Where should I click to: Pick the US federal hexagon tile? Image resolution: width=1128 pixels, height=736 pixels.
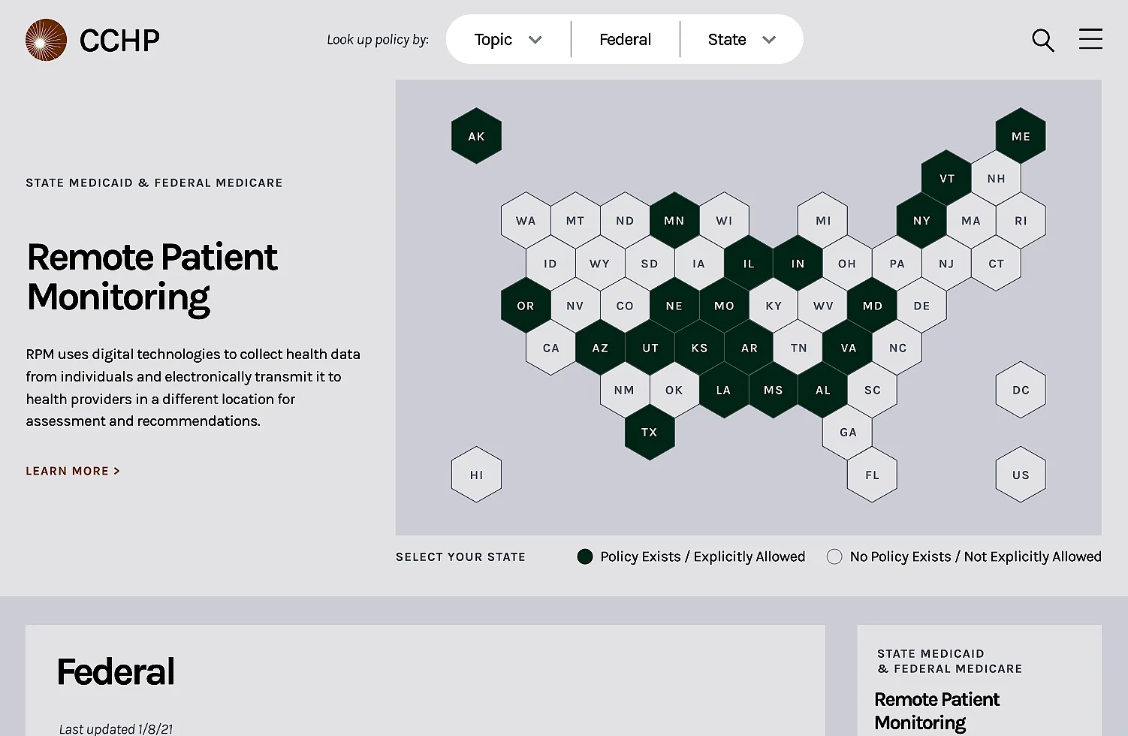(x=1021, y=475)
